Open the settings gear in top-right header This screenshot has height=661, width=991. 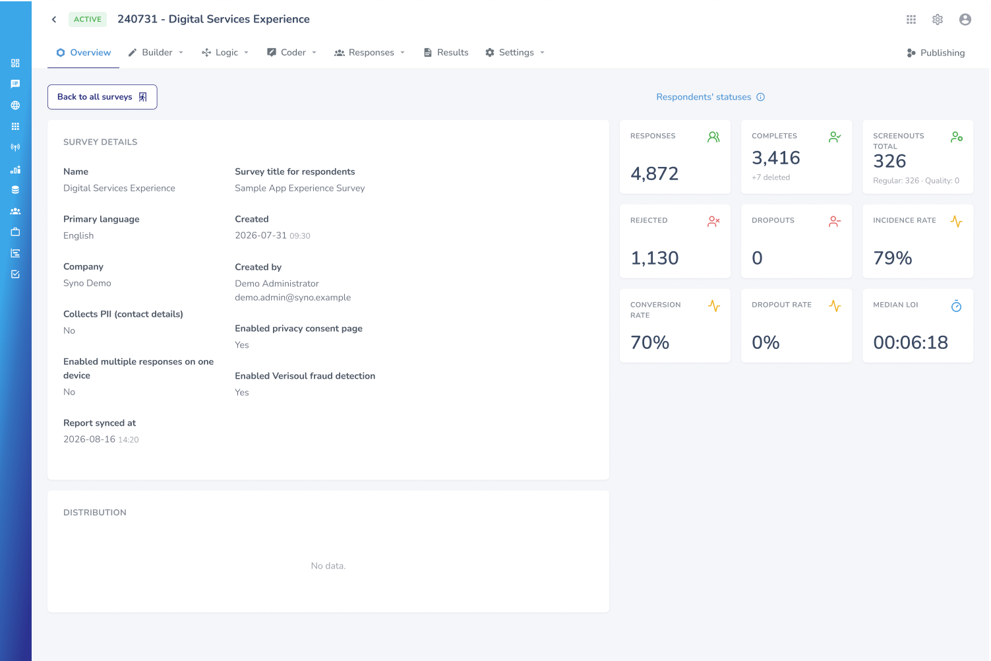click(938, 20)
